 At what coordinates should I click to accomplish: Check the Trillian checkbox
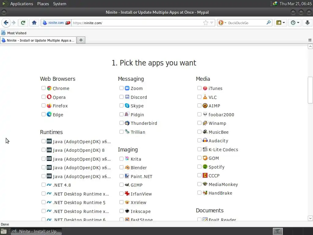click(x=121, y=132)
